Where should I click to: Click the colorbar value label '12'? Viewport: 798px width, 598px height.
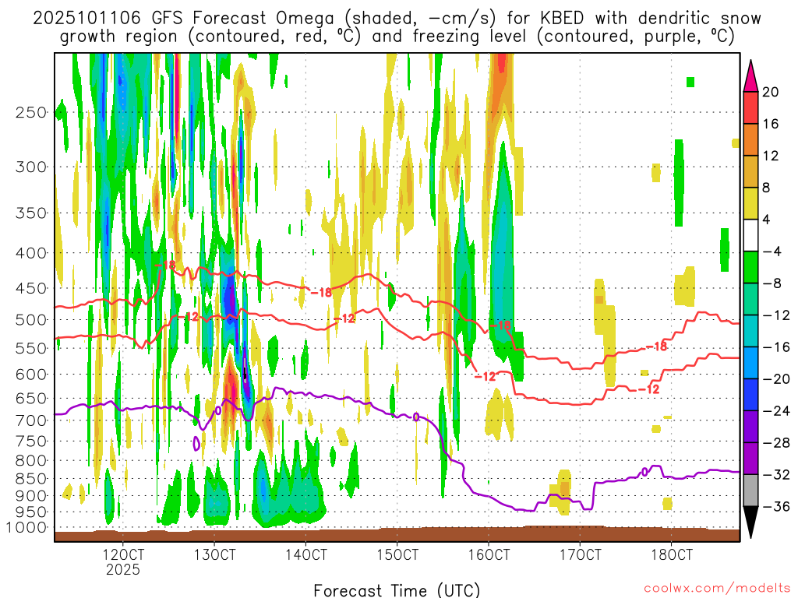[x=771, y=156]
